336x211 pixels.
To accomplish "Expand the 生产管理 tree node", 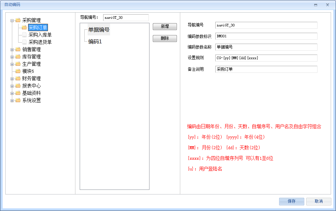I will click(12, 64).
